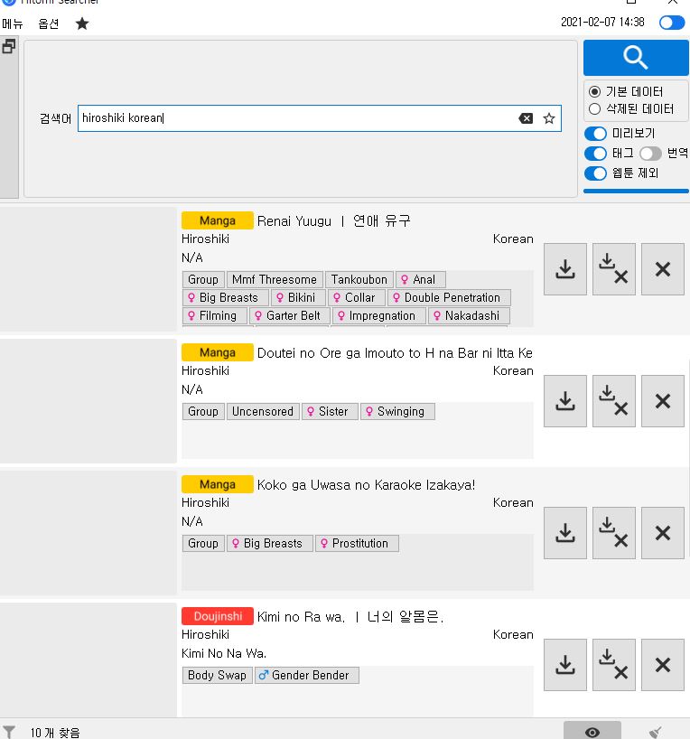The image size is (690, 739).
Task: Remove the Koko ga Uwasa entry with X
Action: 663,533
